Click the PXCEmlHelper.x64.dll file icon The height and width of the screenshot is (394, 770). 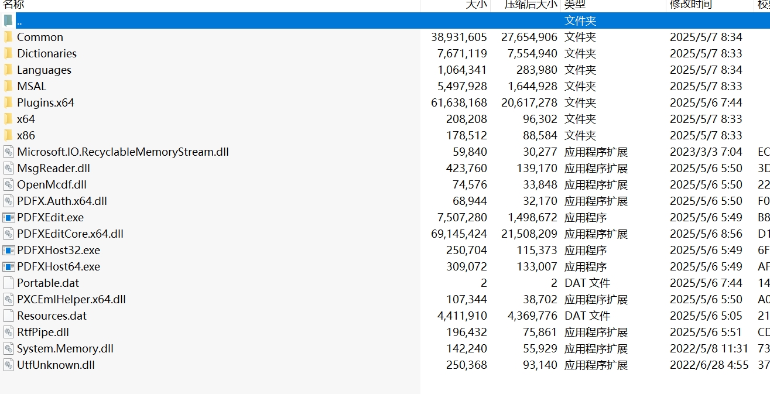(8, 299)
